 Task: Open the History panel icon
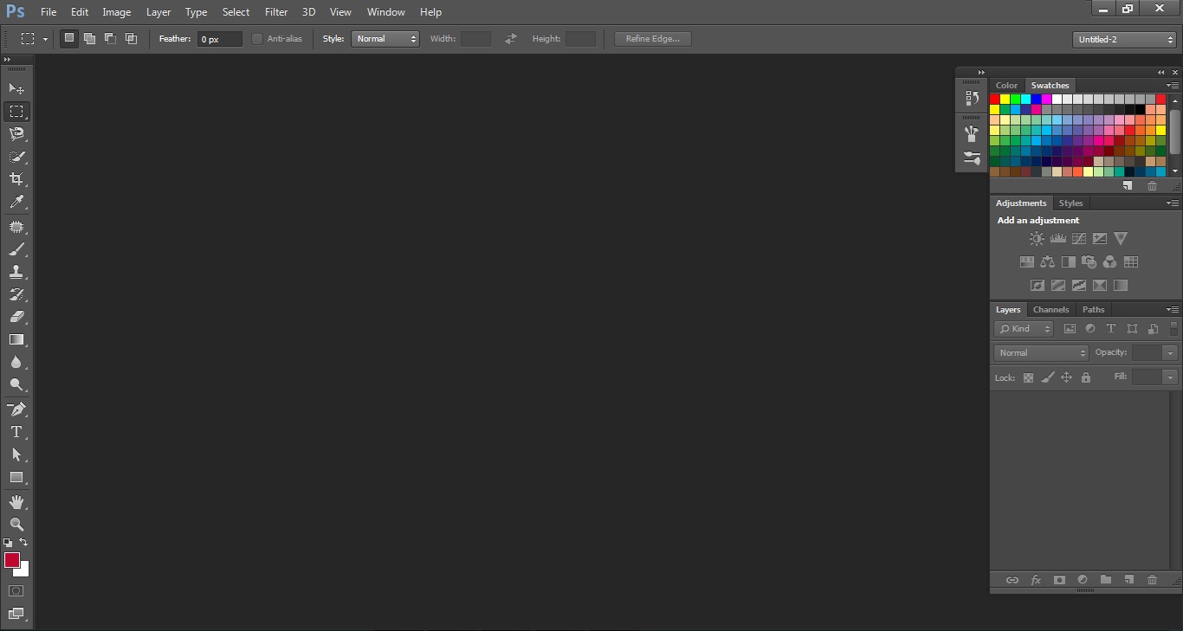972,99
